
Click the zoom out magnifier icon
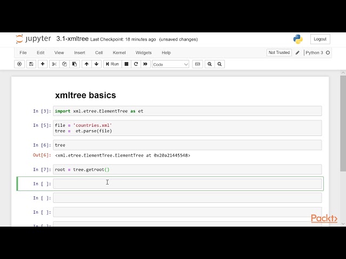[x=219, y=64]
